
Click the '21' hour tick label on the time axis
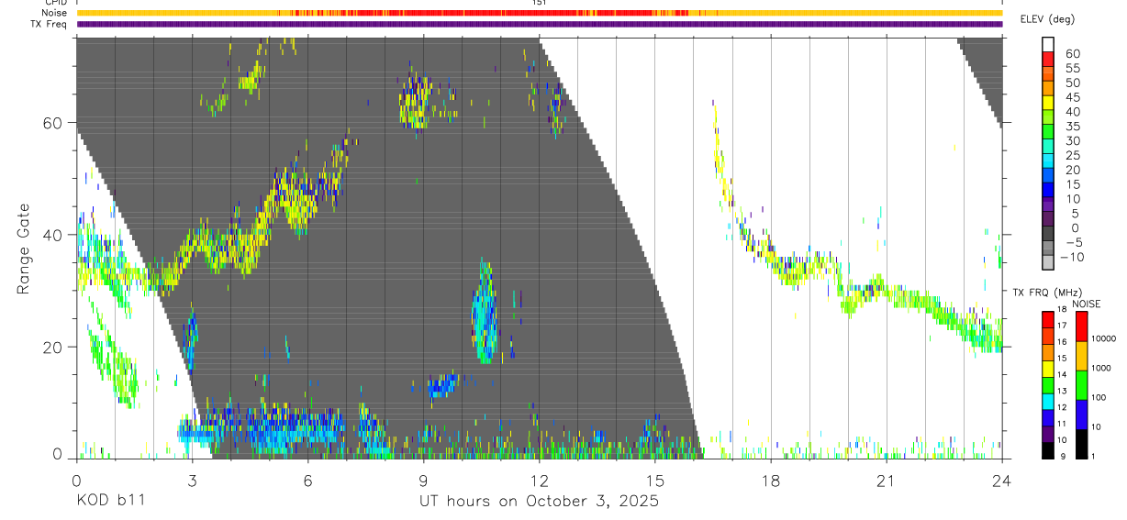886,481
